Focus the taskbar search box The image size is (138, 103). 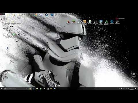[16, 89]
